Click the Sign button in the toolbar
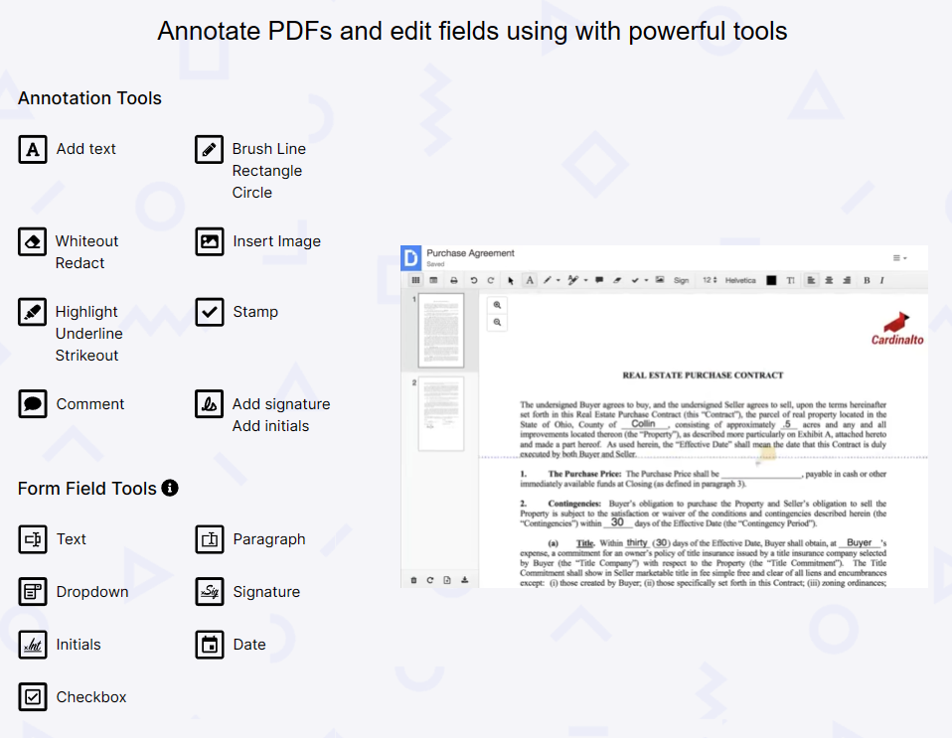The width and height of the screenshot is (952, 738). pyautogui.click(x=681, y=281)
